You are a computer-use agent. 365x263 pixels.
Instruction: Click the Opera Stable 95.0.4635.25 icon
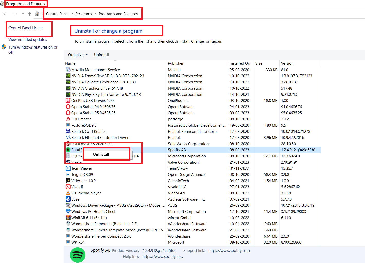click(x=68, y=113)
